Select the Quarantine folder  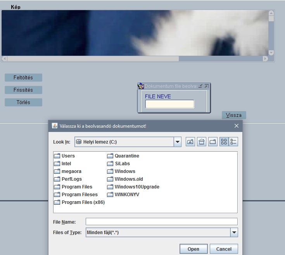(123, 156)
